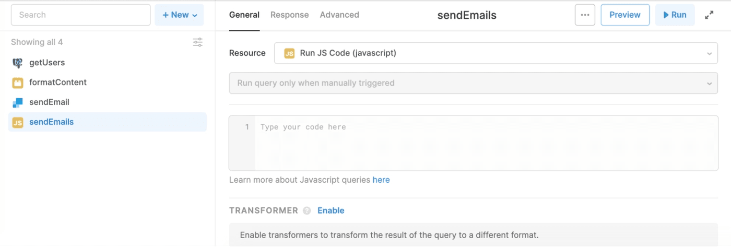Open the Resource dropdown for Run JS Code
This screenshot has height=247, width=731.
click(496, 53)
